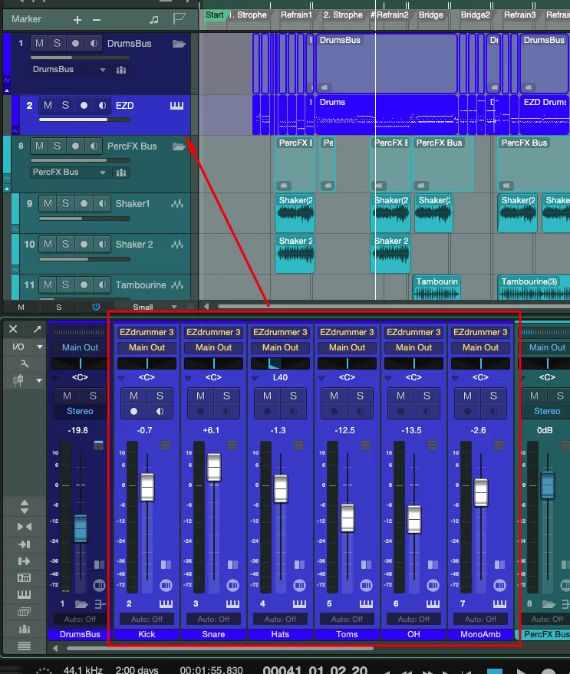Image resolution: width=570 pixels, height=674 pixels.
Task: Remove marker with the minus button
Action: pyautogui.click(x=97, y=20)
